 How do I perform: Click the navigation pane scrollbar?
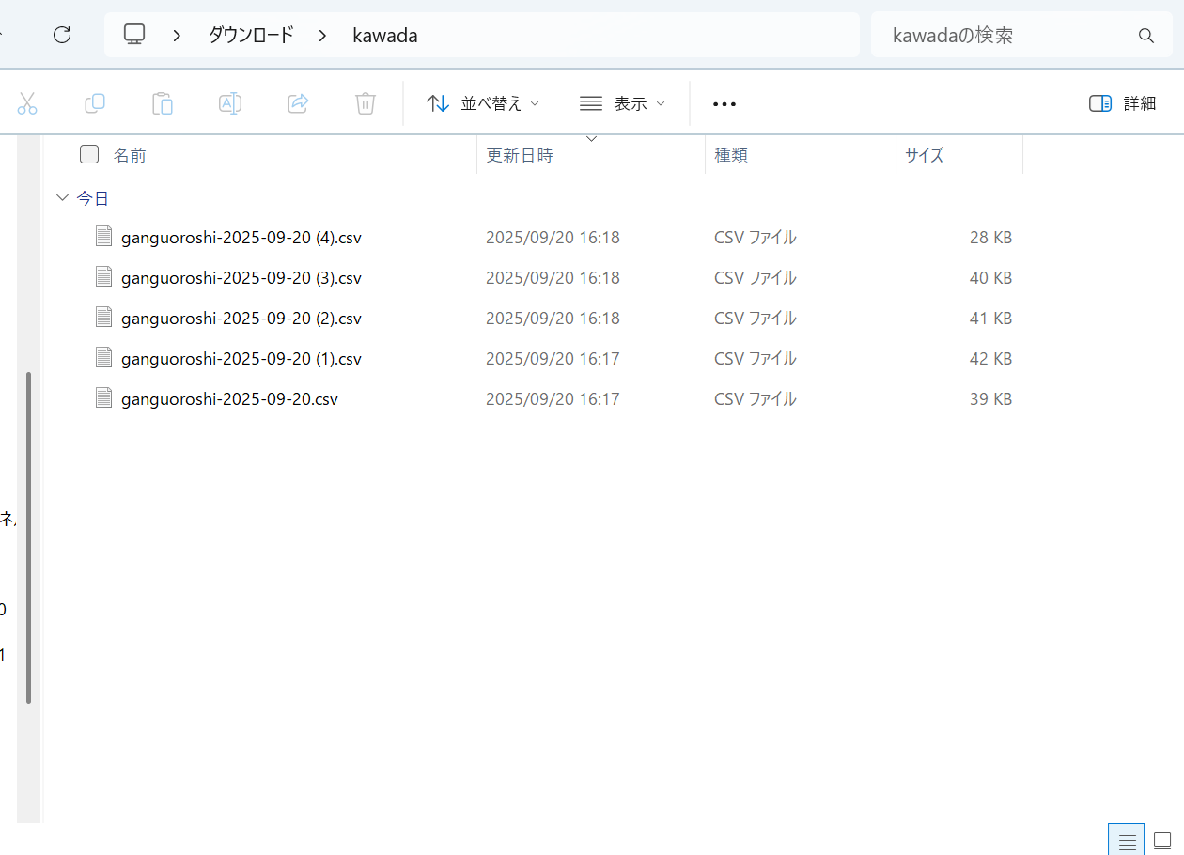tap(29, 536)
